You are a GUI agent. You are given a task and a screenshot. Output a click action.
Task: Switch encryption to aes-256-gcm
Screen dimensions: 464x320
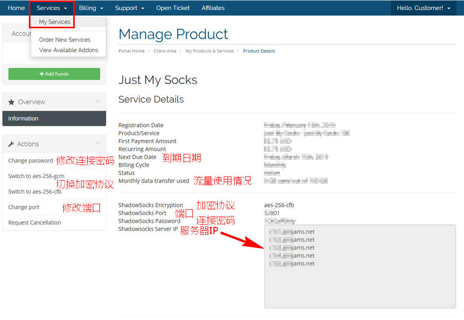pyautogui.click(x=36, y=176)
